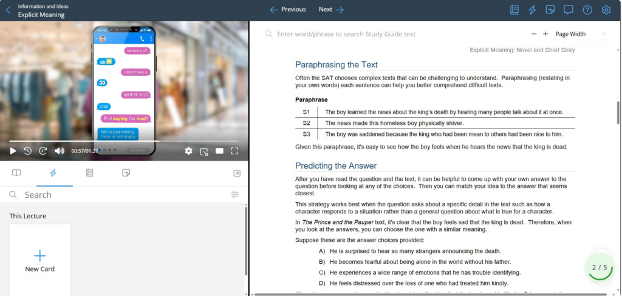This screenshot has width=622, height=296.
Task: Zoom in the study guide with plus
Action: pyautogui.click(x=545, y=34)
